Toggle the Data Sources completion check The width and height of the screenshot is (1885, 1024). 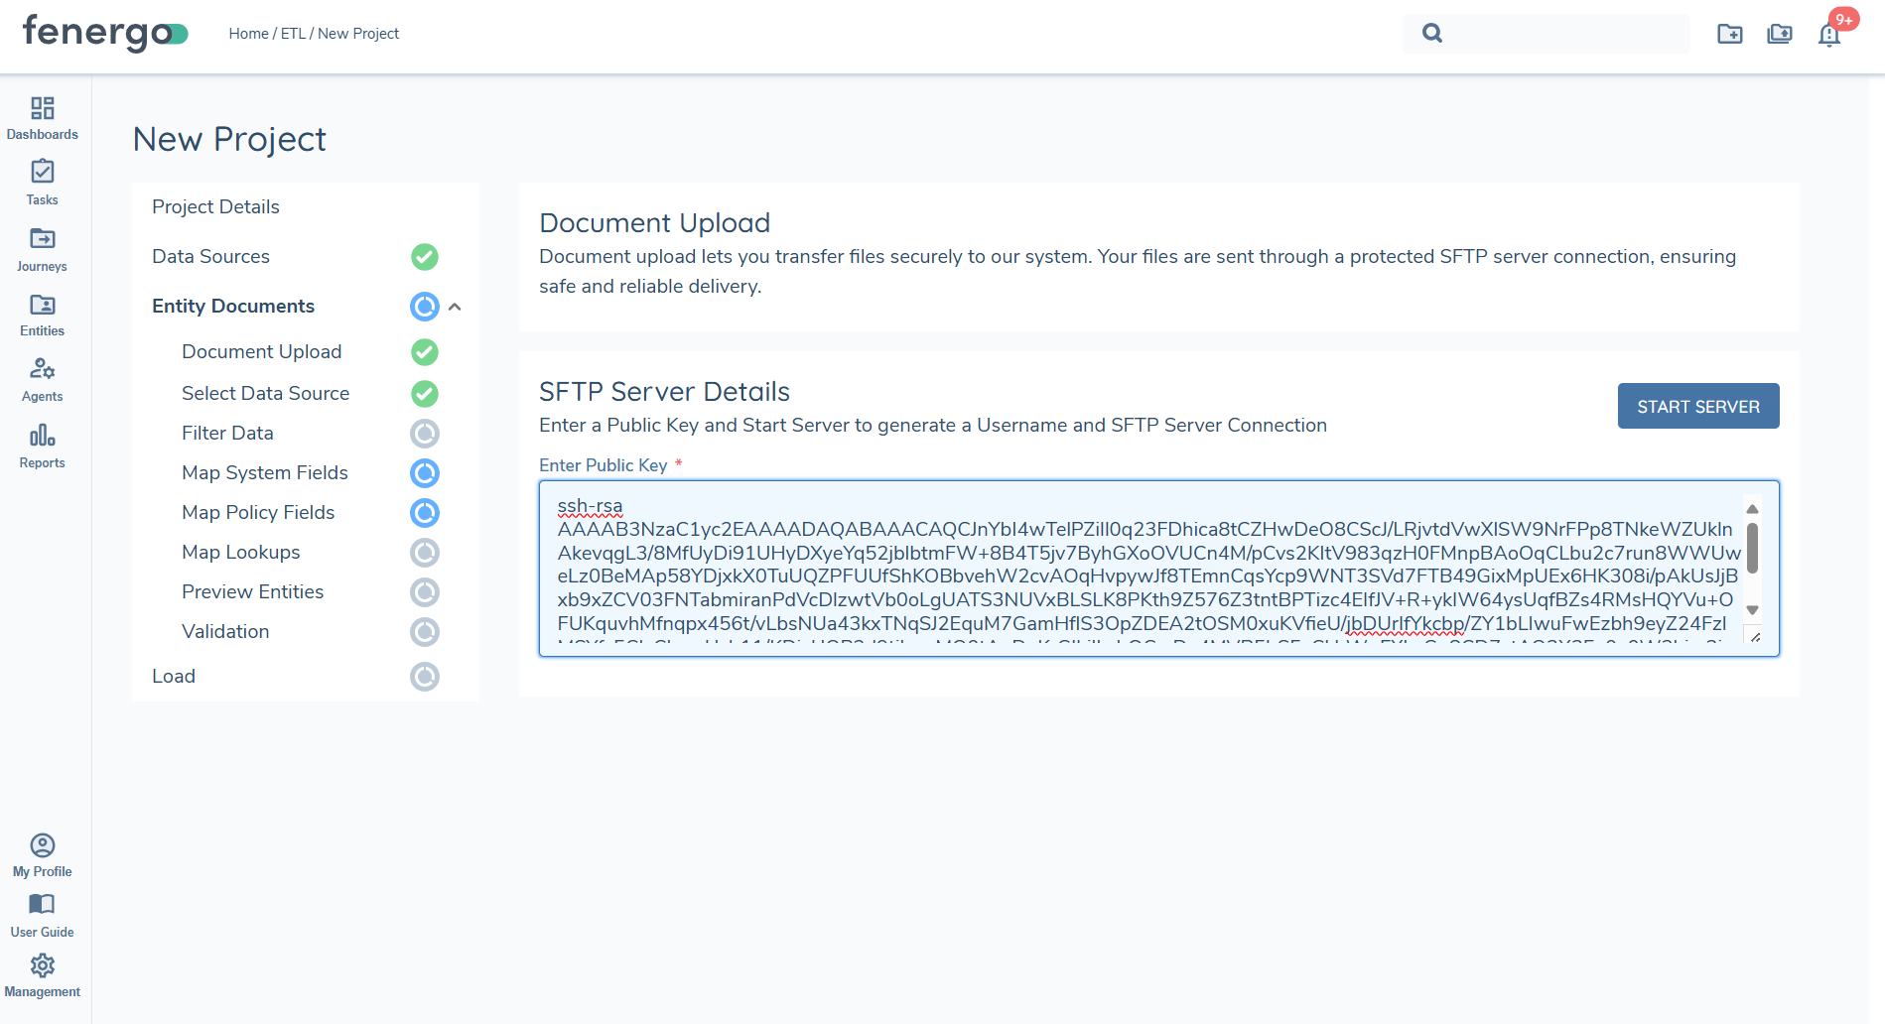pyautogui.click(x=425, y=256)
